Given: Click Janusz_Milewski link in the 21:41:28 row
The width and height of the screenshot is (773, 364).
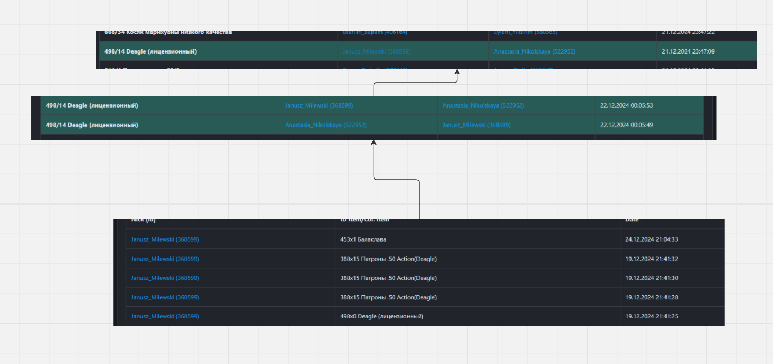Looking at the screenshot, I should pos(165,297).
